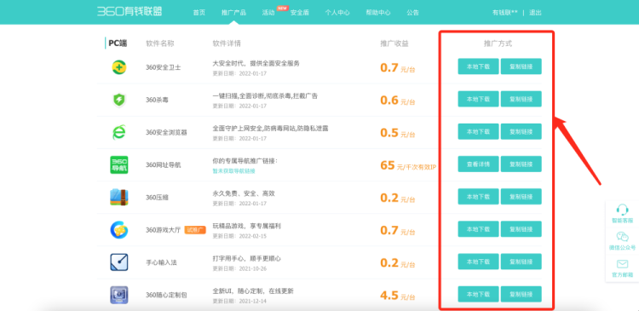This screenshot has width=639, height=311.
Task: Click the 360网址导航 product name
Action: pyautogui.click(x=163, y=165)
